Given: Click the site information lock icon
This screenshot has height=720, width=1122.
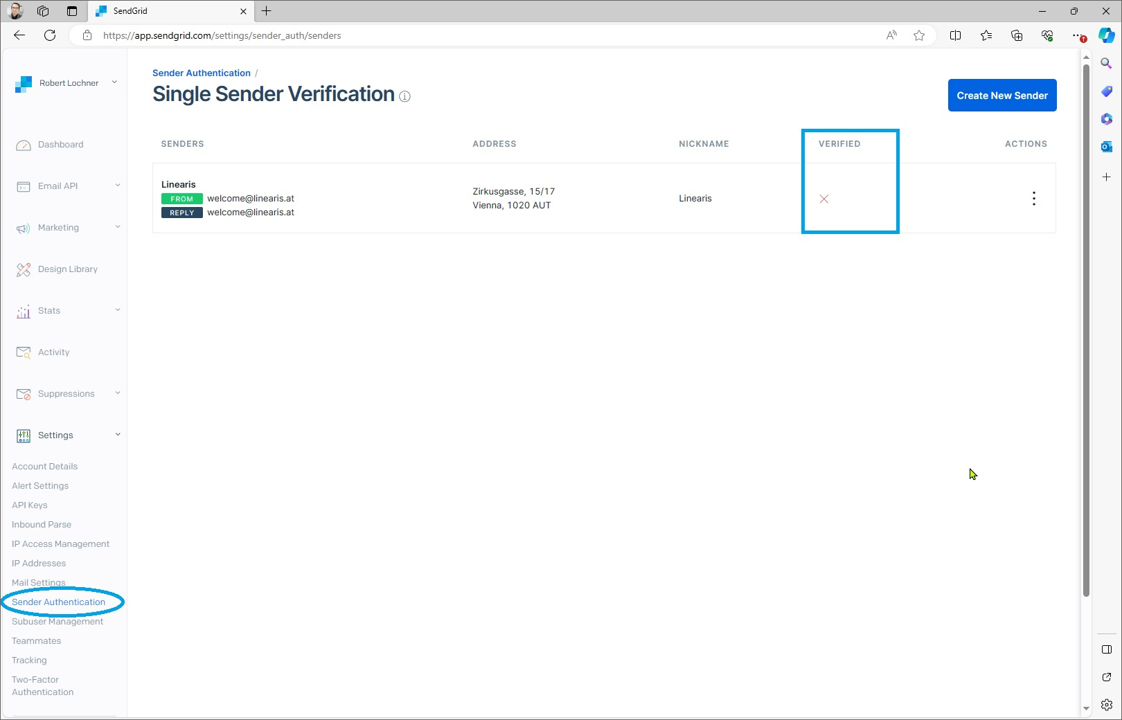Looking at the screenshot, I should pos(87,35).
